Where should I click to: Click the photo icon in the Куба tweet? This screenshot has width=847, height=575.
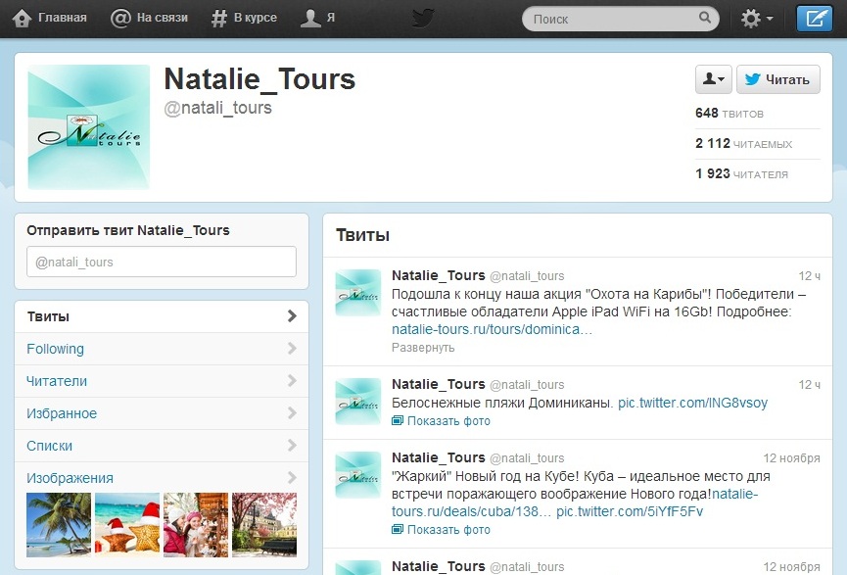pyautogui.click(x=398, y=529)
